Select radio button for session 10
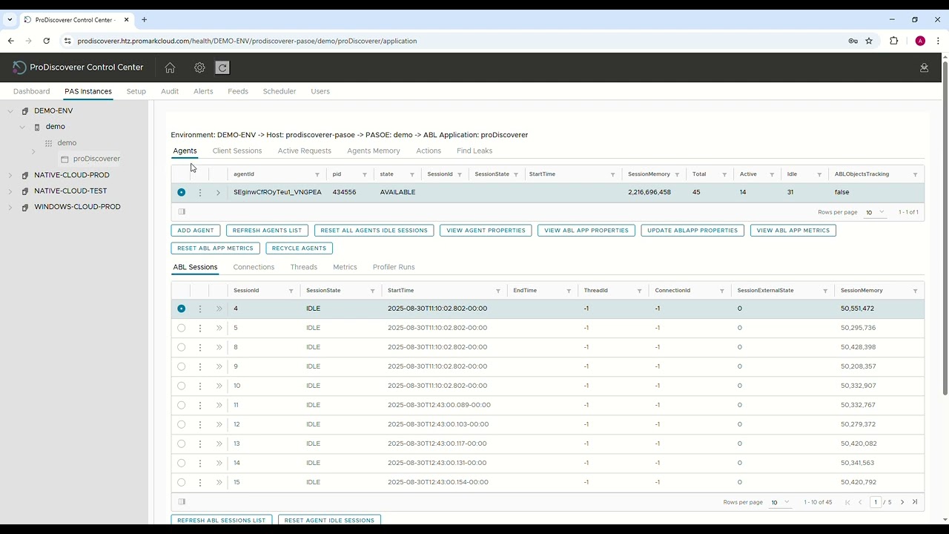This screenshot has width=949, height=534. pos(182,386)
